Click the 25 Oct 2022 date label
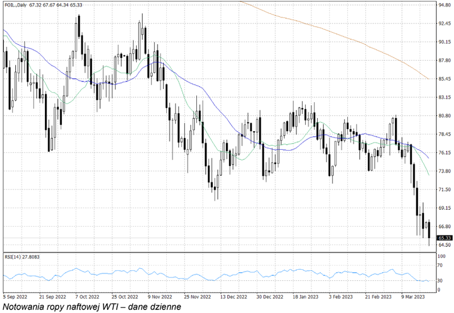Screen dimensions: 454x313 pyautogui.click(x=125, y=297)
